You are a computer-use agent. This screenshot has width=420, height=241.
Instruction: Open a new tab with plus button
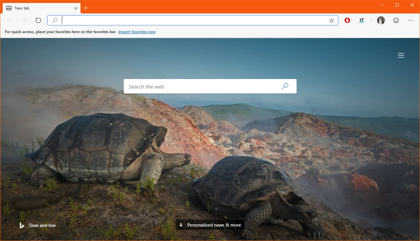86,8
